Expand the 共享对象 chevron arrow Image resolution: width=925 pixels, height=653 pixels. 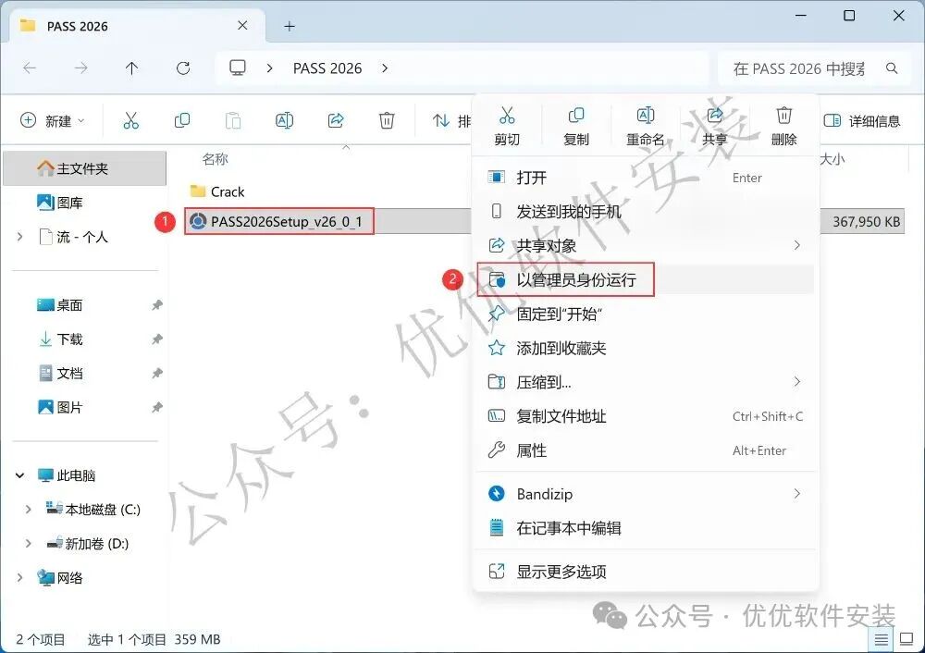click(797, 245)
